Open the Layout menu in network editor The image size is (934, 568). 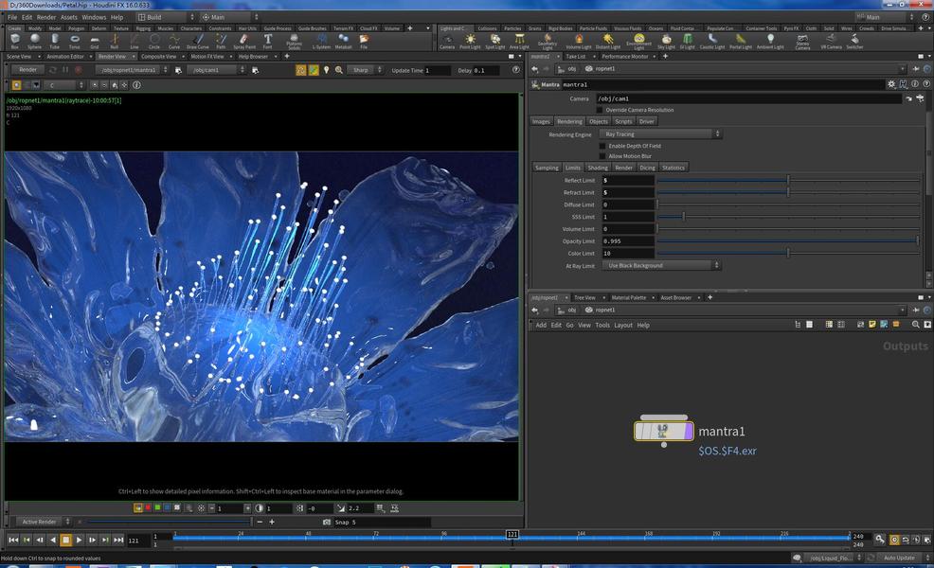623,325
